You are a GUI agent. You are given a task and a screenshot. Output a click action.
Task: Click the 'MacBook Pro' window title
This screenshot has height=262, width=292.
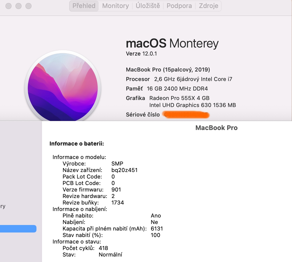(x=216, y=128)
